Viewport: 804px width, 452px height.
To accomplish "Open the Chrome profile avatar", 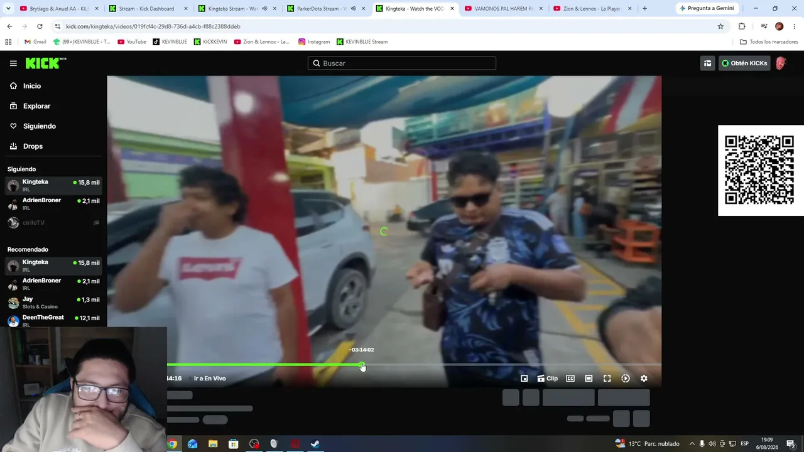I will coord(780,26).
